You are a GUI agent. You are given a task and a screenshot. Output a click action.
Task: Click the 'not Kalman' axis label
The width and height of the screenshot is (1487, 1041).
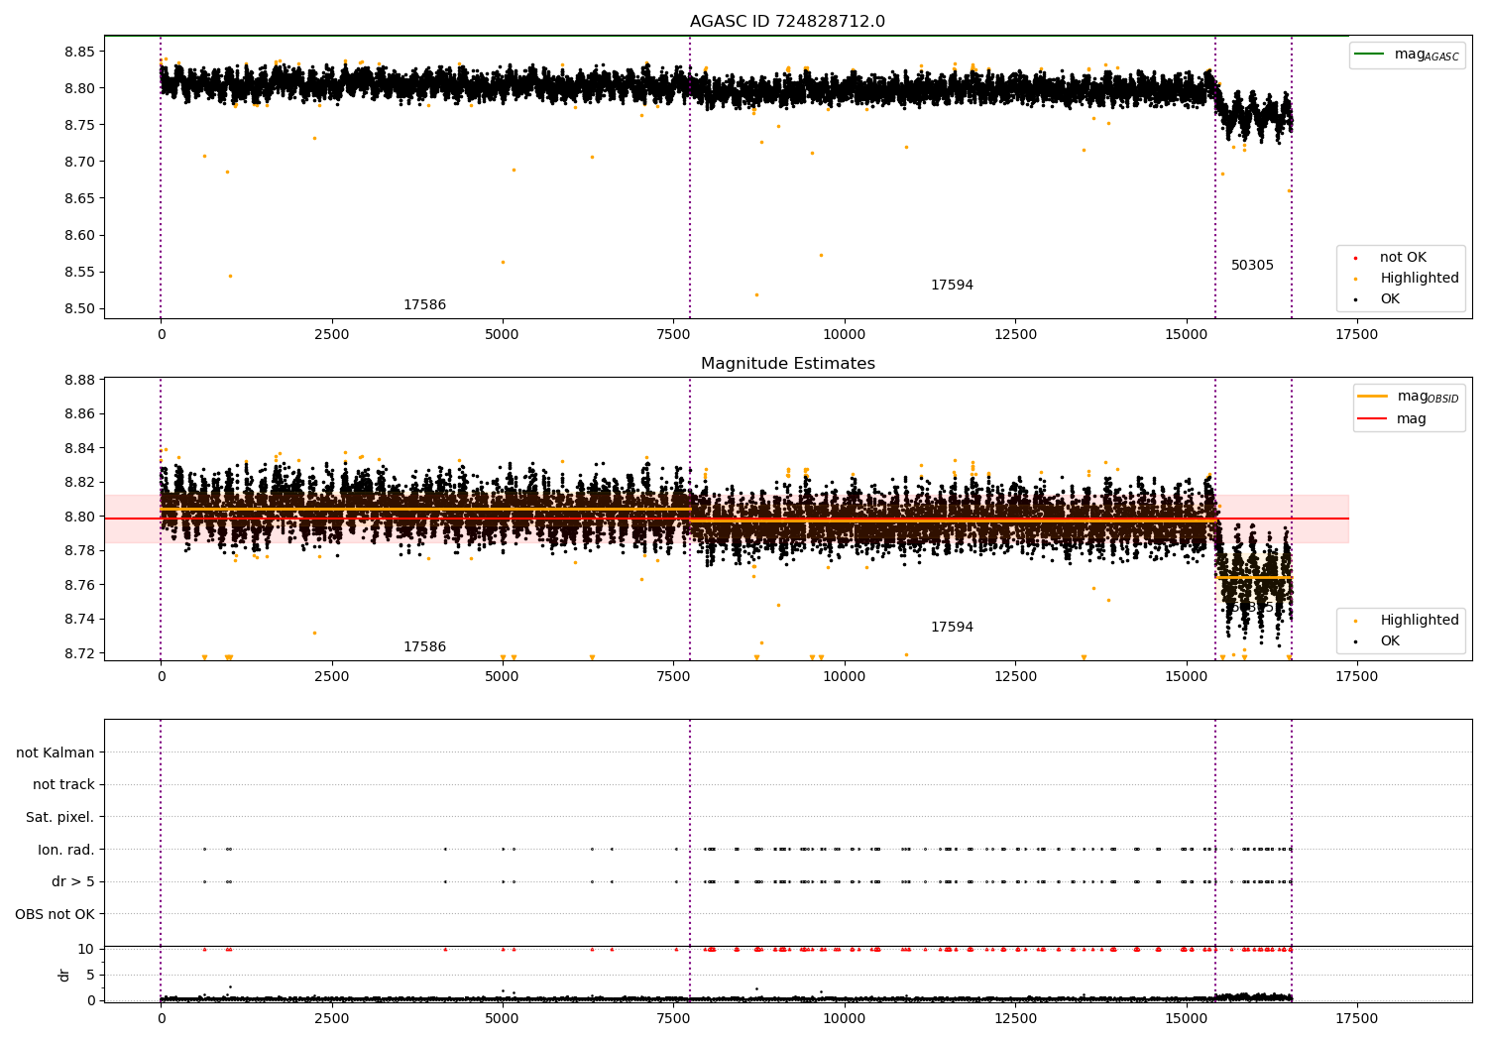56,752
